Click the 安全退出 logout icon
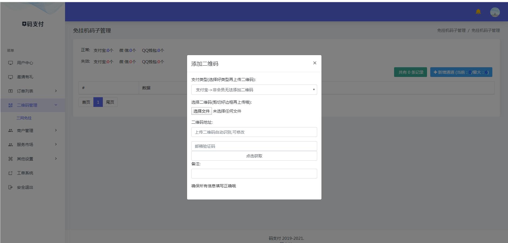The image size is (508, 243). pyautogui.click(x=11, y=187)
